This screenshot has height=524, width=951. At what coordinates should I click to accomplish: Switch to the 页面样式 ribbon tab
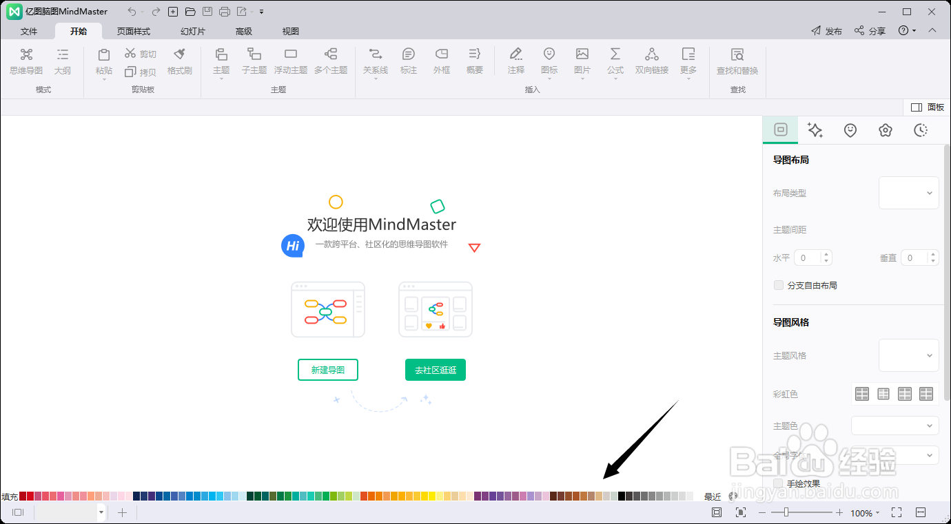pyautogui.click(x=134, y=31)
